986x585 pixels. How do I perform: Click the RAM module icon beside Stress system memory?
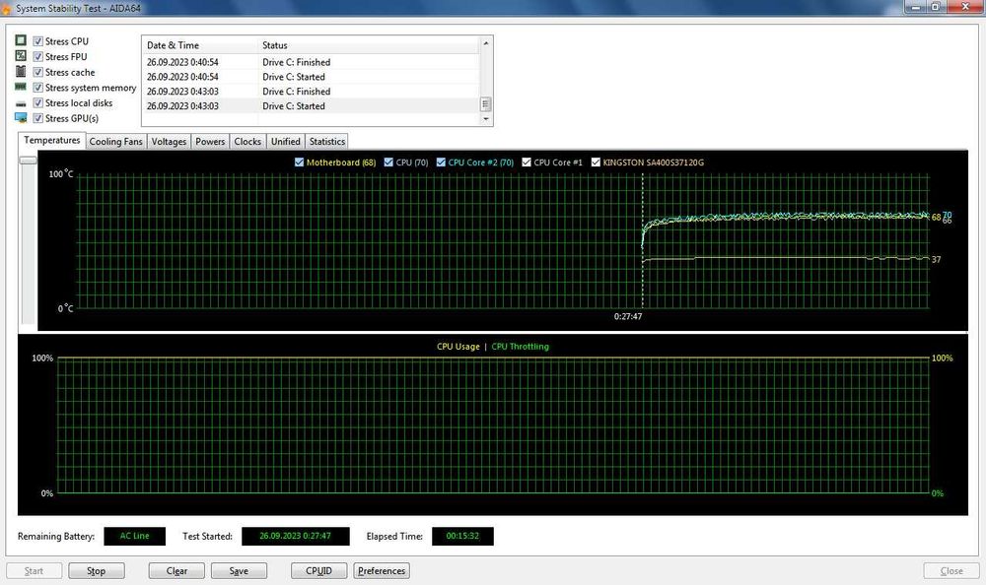click(21, 87)
